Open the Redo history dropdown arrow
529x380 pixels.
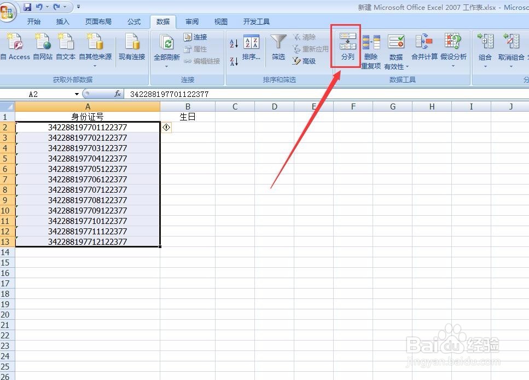click(65, 7)
